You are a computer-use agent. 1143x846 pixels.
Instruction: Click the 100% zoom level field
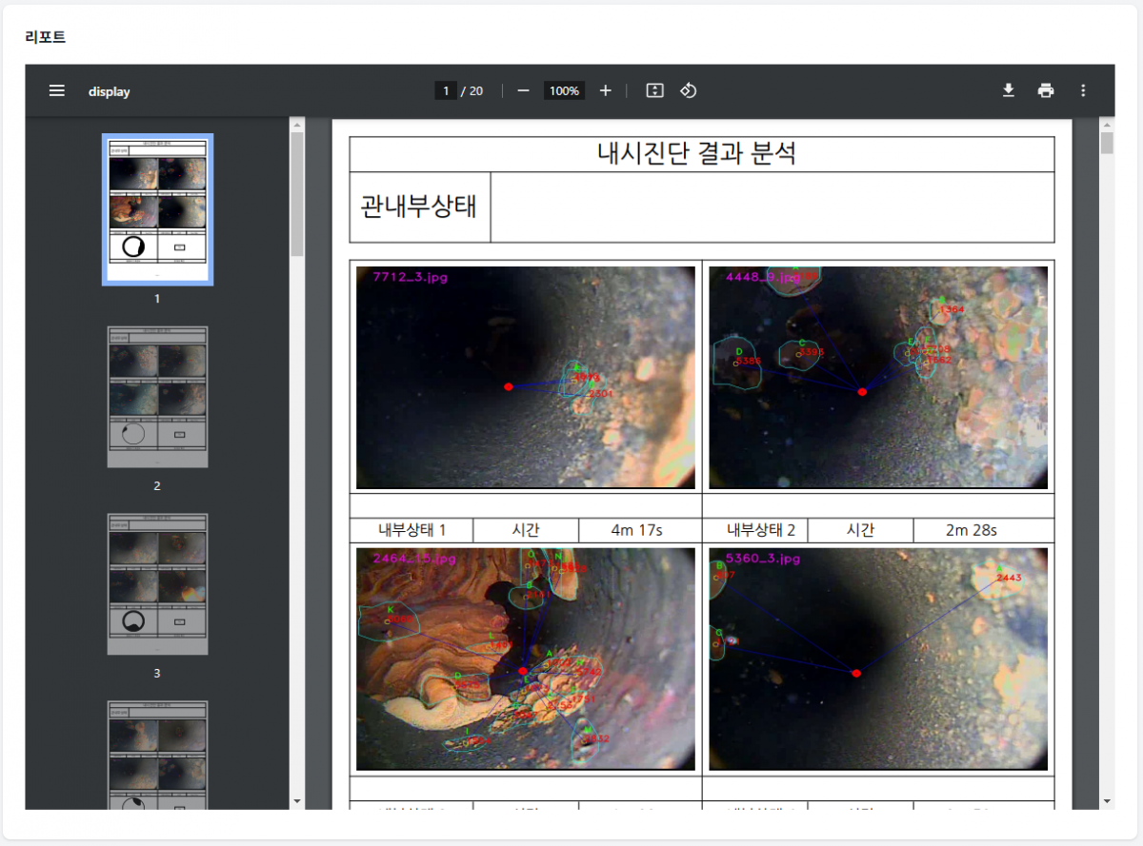point(564,90)
